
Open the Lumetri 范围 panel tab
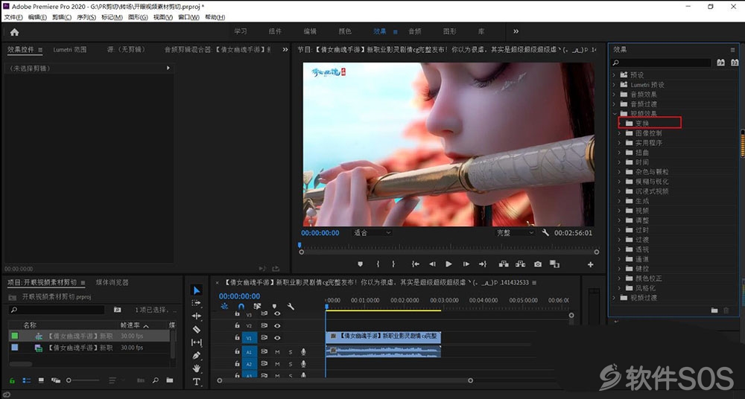[70, 49]
